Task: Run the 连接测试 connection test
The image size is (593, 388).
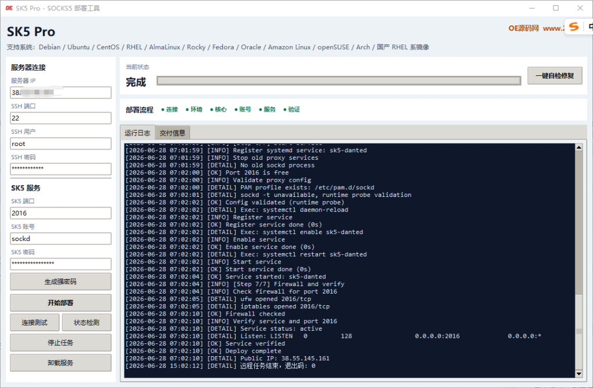Action: (x=34, y=323)
